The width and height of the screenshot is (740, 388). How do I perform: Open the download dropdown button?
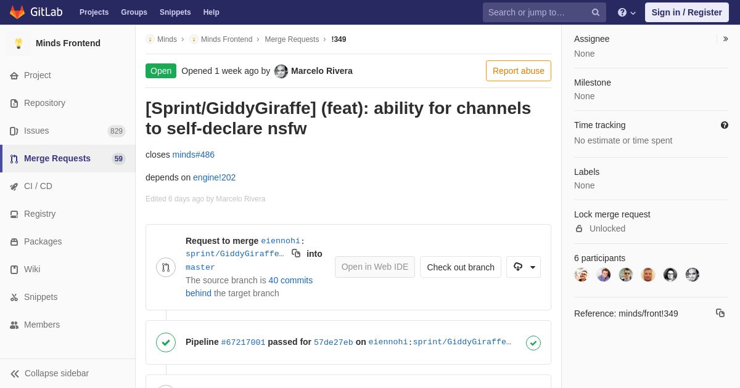point(524,267)
